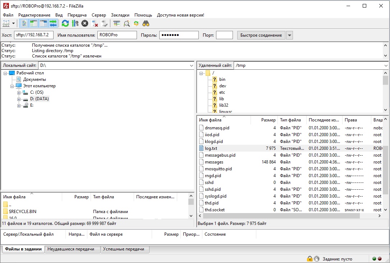Viewport: 390px width, 263px height.
Task: Toggle synchronized browsing icon
Action: [x=136, y=24]
